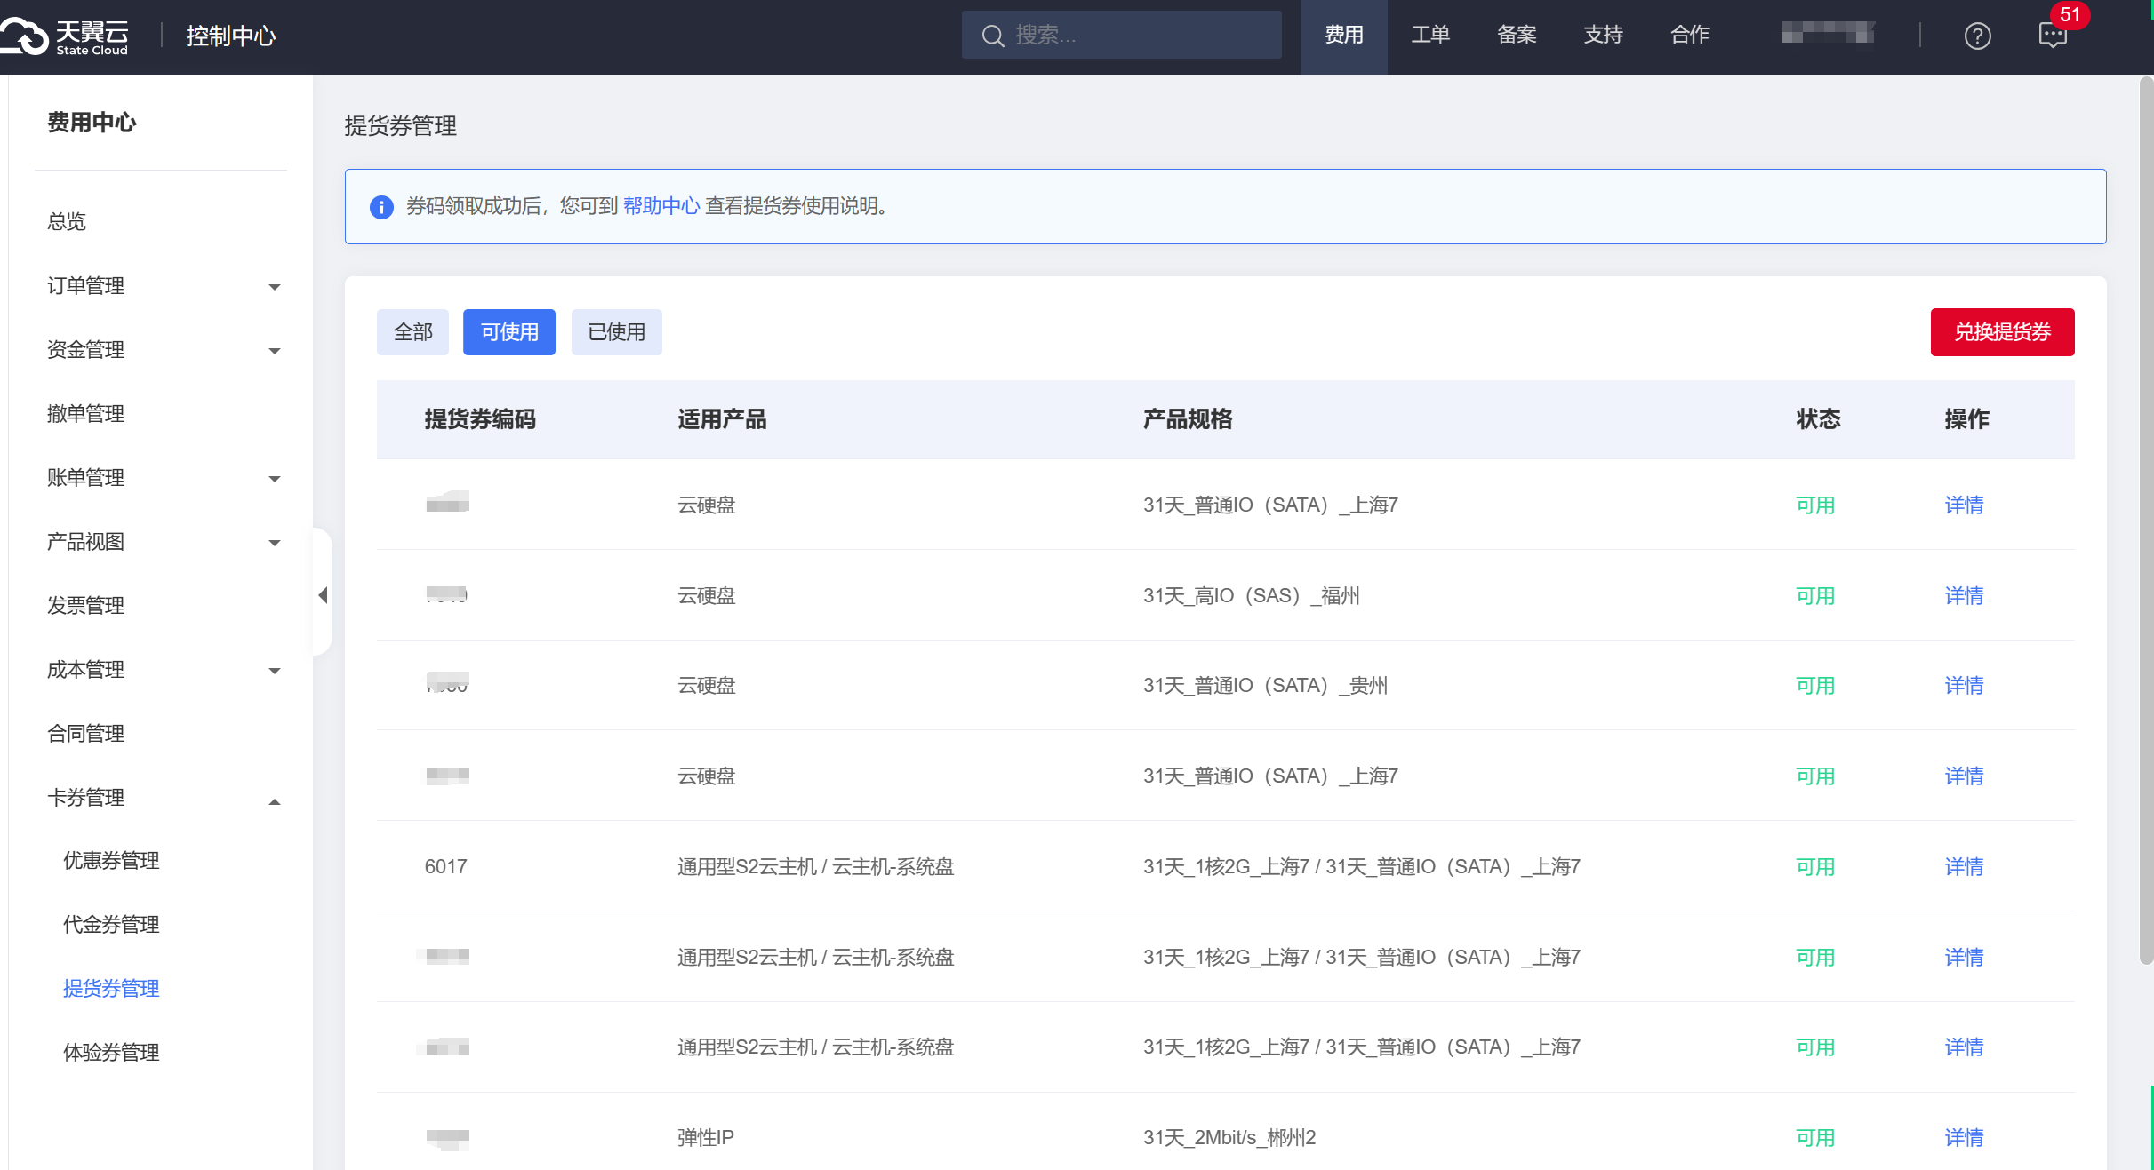
Task: Open the 工单 top navigation item
Action: pyautogui.click(x=1430, y=36)
